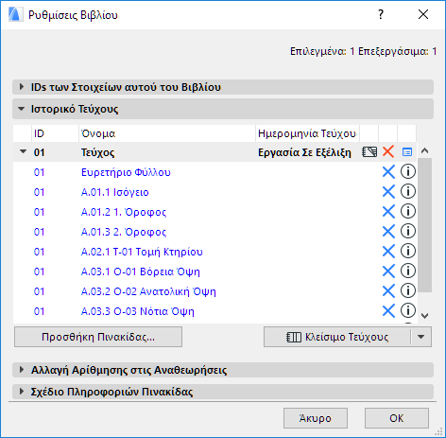
Task: Click the ID column header
Action: 55,133
